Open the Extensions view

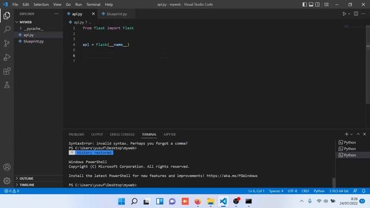[7, 71]
